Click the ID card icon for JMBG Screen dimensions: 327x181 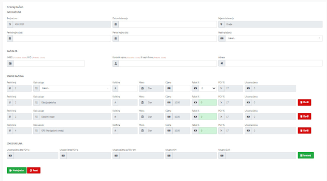10,63
